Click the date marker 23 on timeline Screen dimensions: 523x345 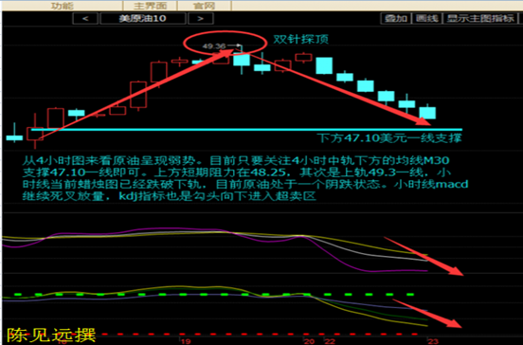click(433, 341)
